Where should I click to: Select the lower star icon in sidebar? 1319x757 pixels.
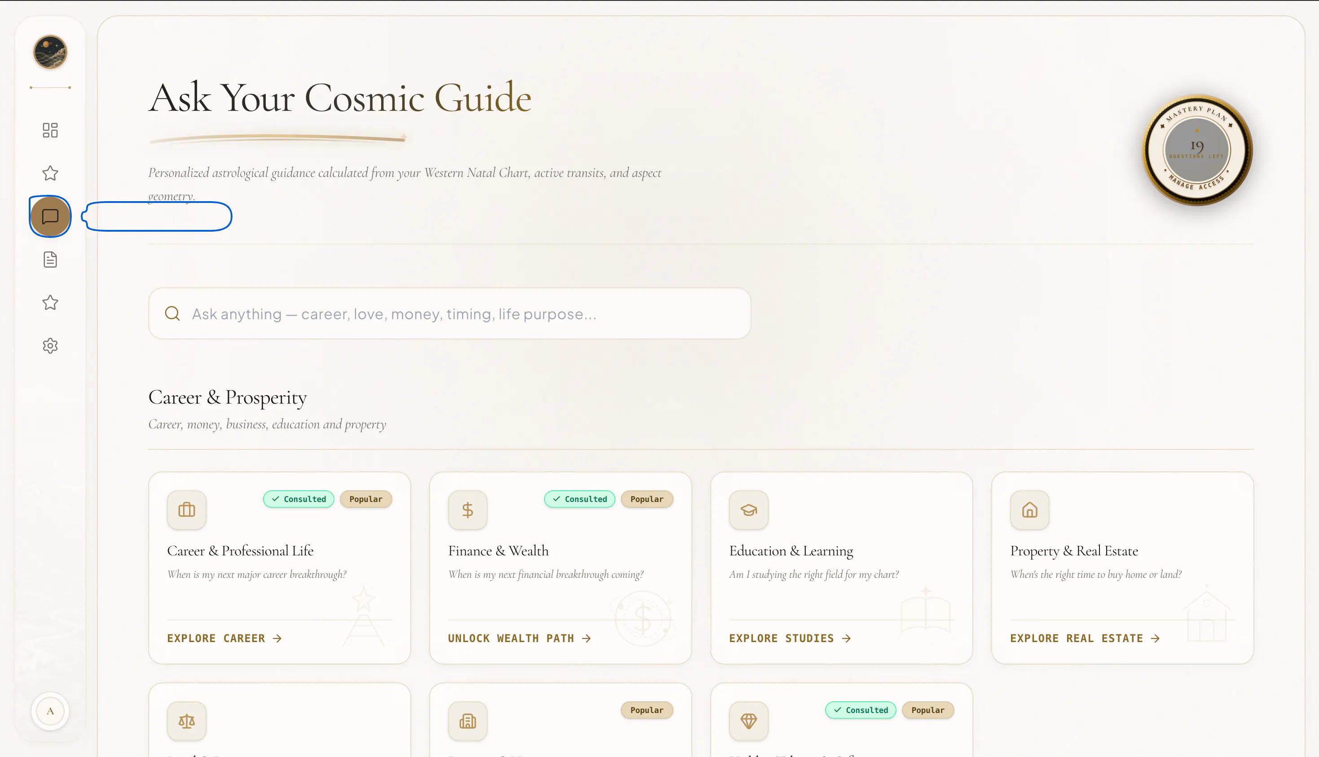click(x=50, y=303)
